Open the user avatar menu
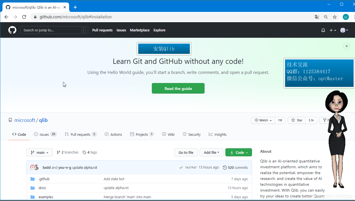The width and height of the screenshot is (355, 201). tap(344, 30)
